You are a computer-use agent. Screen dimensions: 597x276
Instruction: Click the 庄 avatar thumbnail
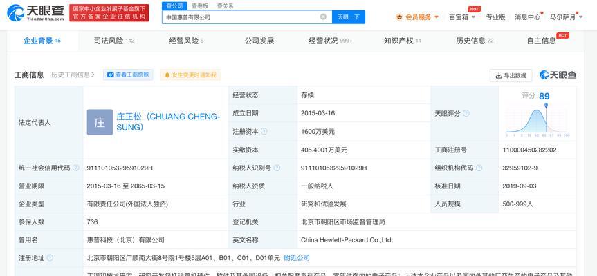point(100,122)
